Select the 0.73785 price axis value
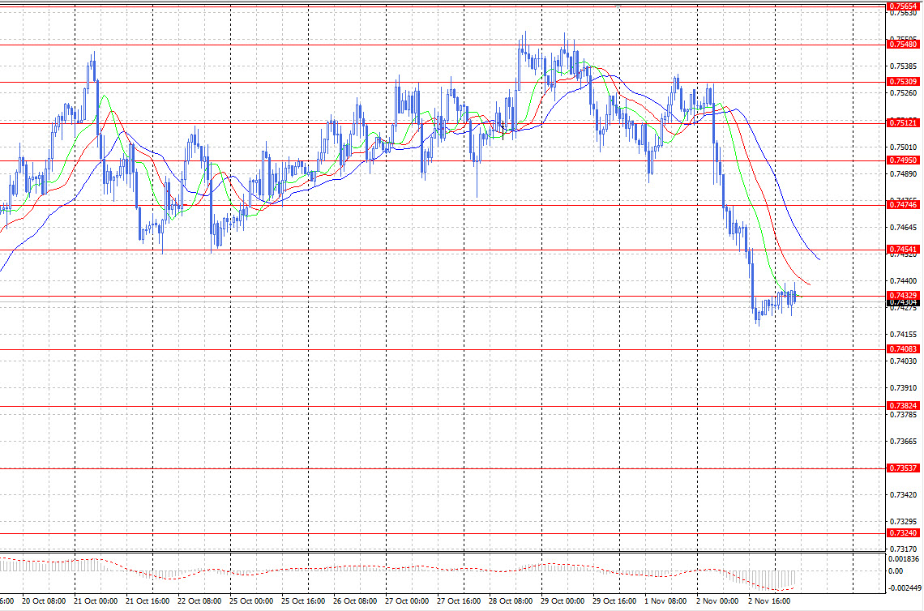The height and width of the screenshot is (611, 924). [x=904, y=415]
